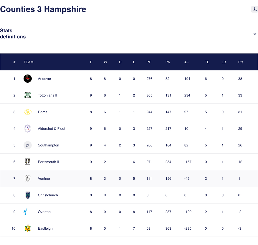This screenshot has height=245, width=258.
Task: Select the Eastleigh II team badge
Action: point(28,228)
